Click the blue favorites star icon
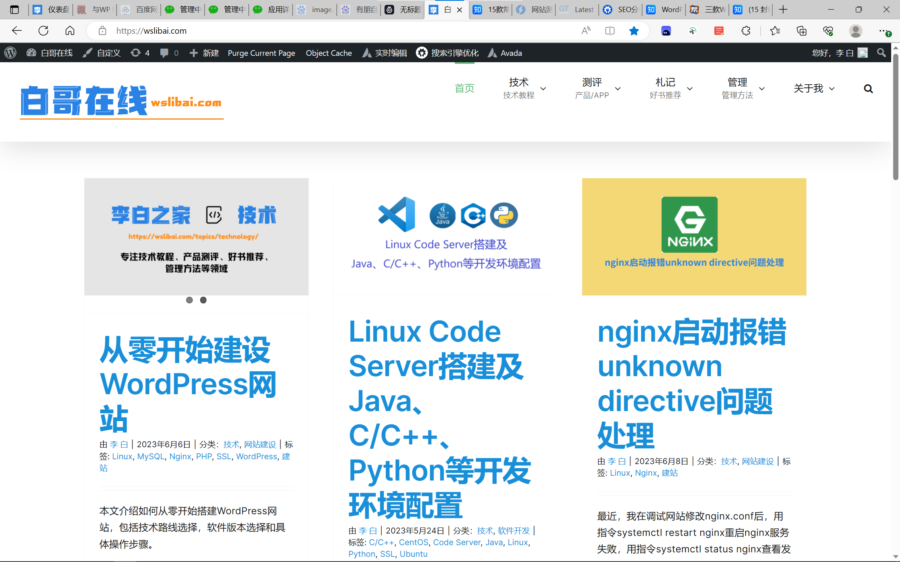Viewport: 900px width, 562px height. pyautogui.click(x=634, y=31)
